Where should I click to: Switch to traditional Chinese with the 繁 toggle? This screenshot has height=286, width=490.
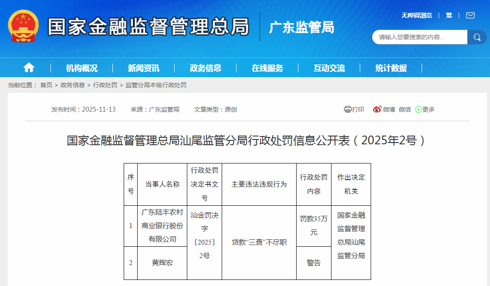[x=449, y=15]
